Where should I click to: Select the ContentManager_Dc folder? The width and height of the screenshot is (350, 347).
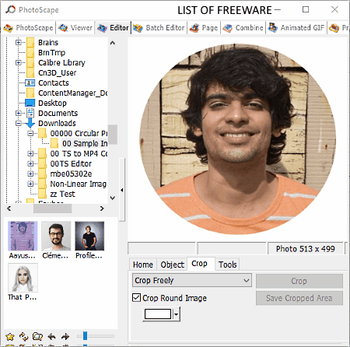[72, 93]
